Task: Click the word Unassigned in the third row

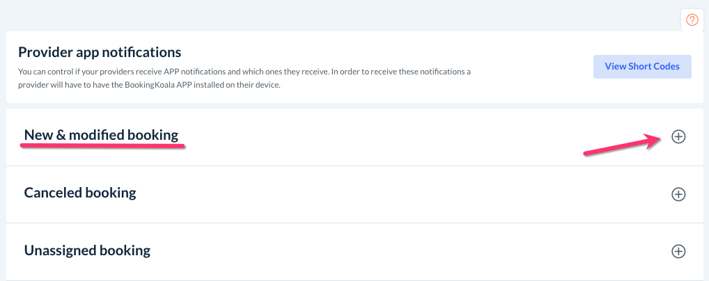Action: pyautogui.click(x=59, y=250)
